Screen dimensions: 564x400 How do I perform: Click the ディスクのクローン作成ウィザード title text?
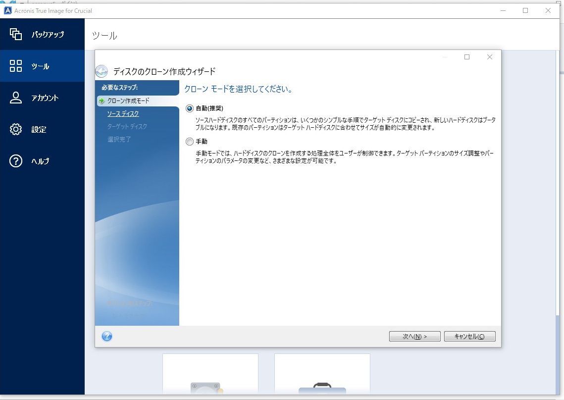pos(164,72)
